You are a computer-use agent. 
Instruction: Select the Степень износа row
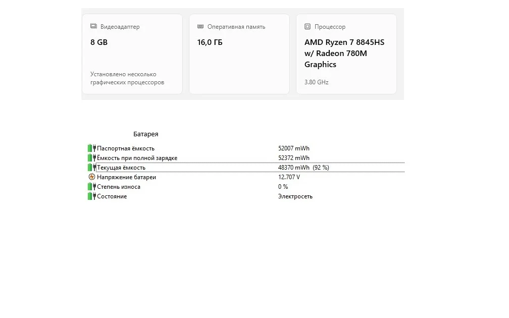coord(246,187)
